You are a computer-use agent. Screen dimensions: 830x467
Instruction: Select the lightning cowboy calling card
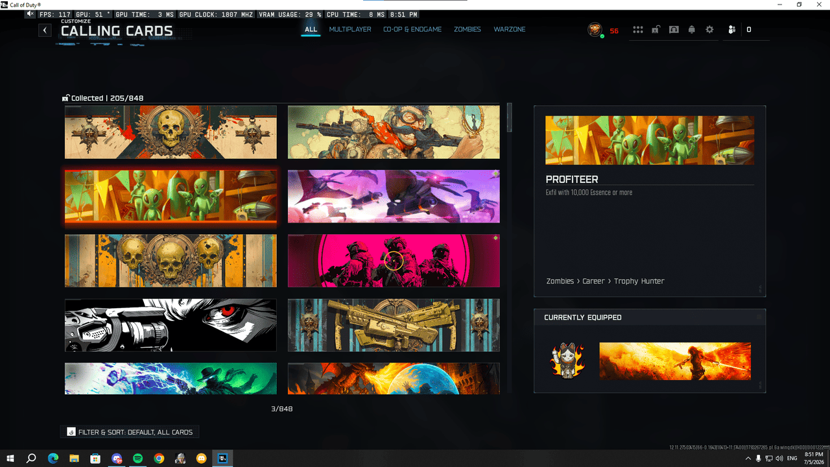pos(171,378)
